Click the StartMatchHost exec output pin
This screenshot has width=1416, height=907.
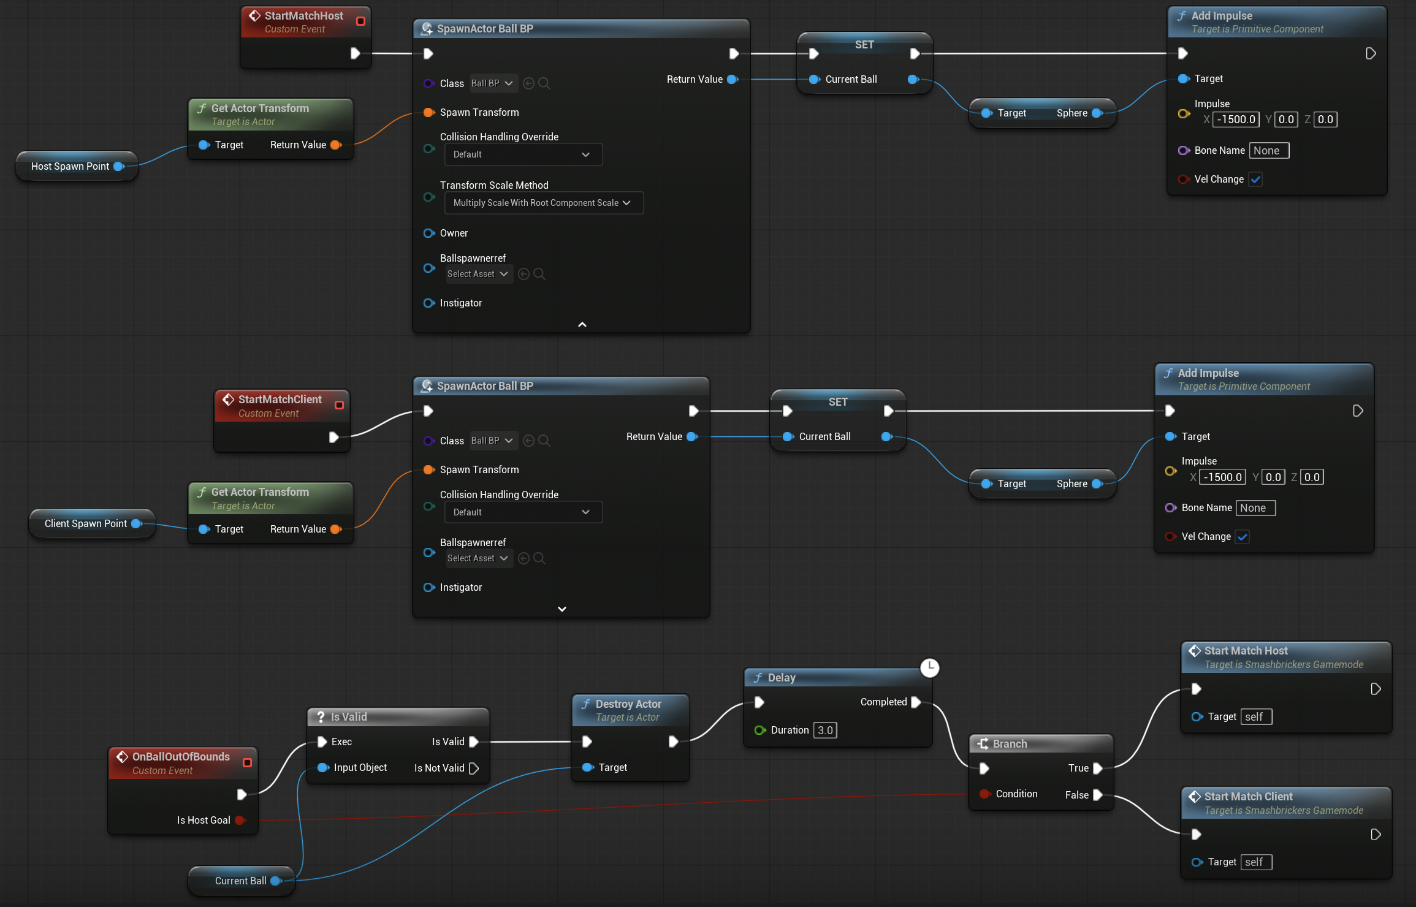355,53
